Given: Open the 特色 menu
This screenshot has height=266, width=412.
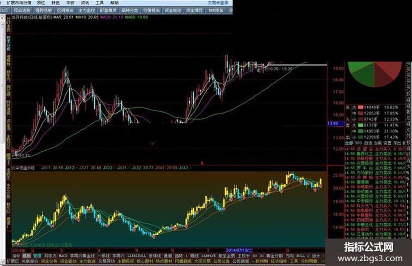Looking at the screenshot, I should (55, 3).
